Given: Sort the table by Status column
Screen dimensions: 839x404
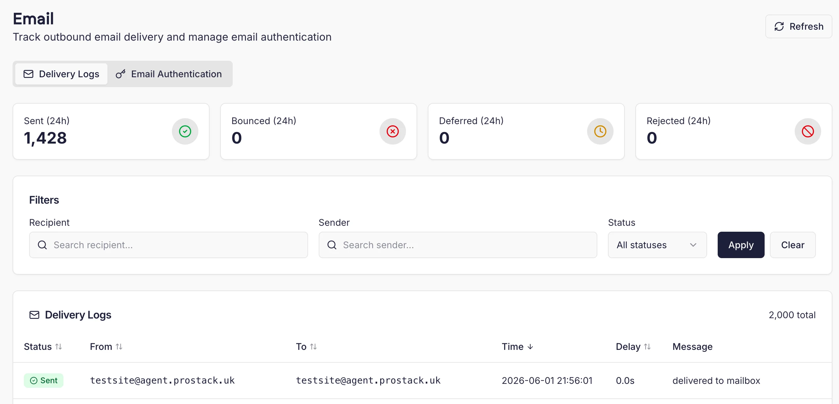Looking at the screenshot, I should [x=43, y=347].
